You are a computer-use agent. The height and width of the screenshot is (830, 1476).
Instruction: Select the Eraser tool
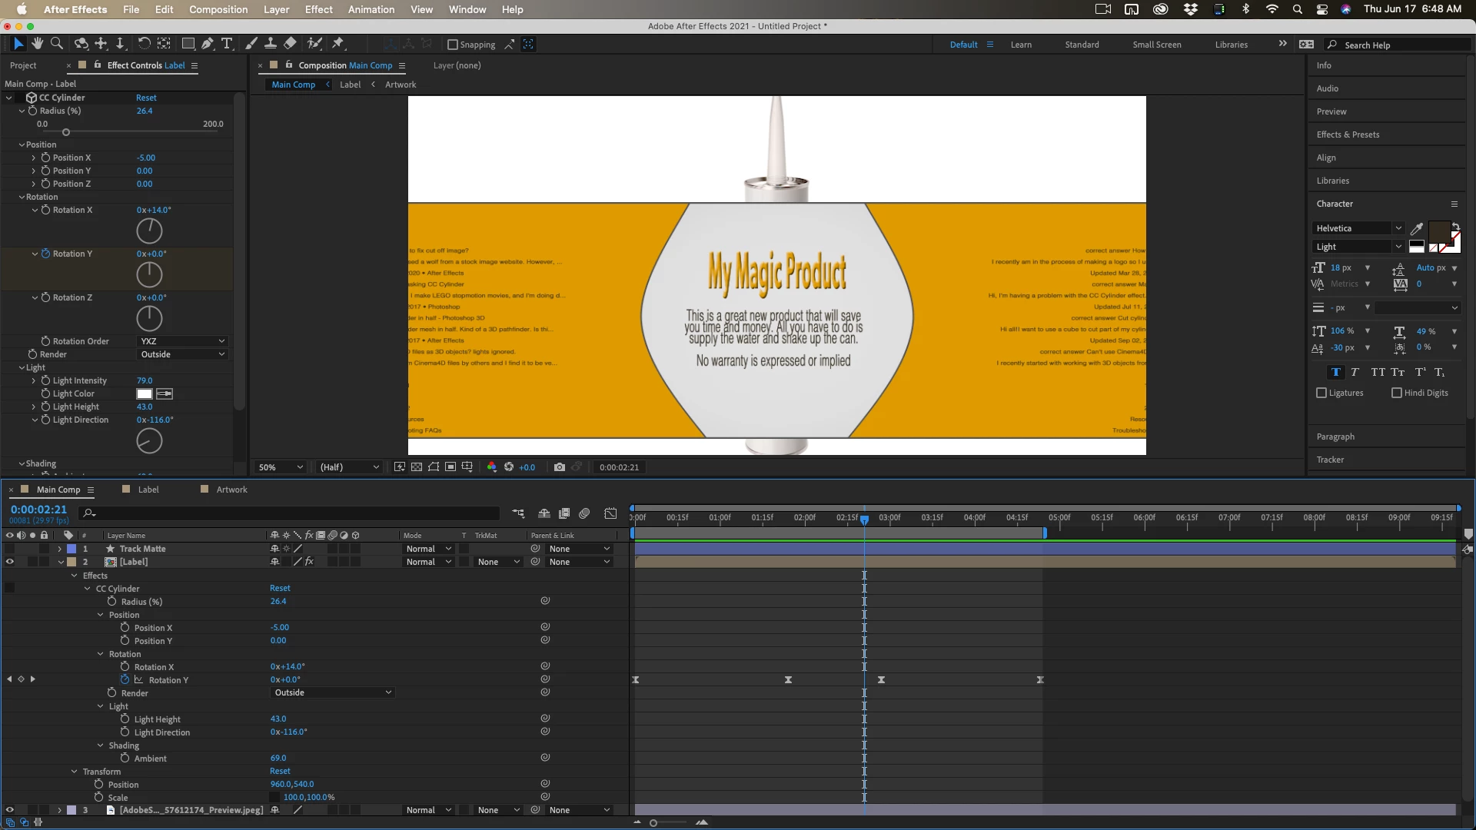[x=290, y=44]
